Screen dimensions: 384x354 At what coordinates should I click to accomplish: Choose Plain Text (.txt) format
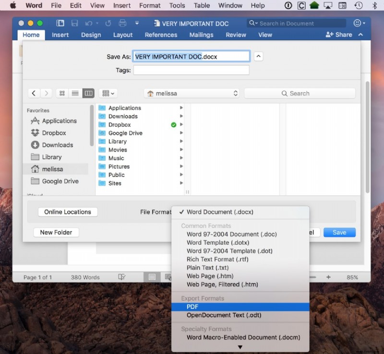click(x=240, y=268)
